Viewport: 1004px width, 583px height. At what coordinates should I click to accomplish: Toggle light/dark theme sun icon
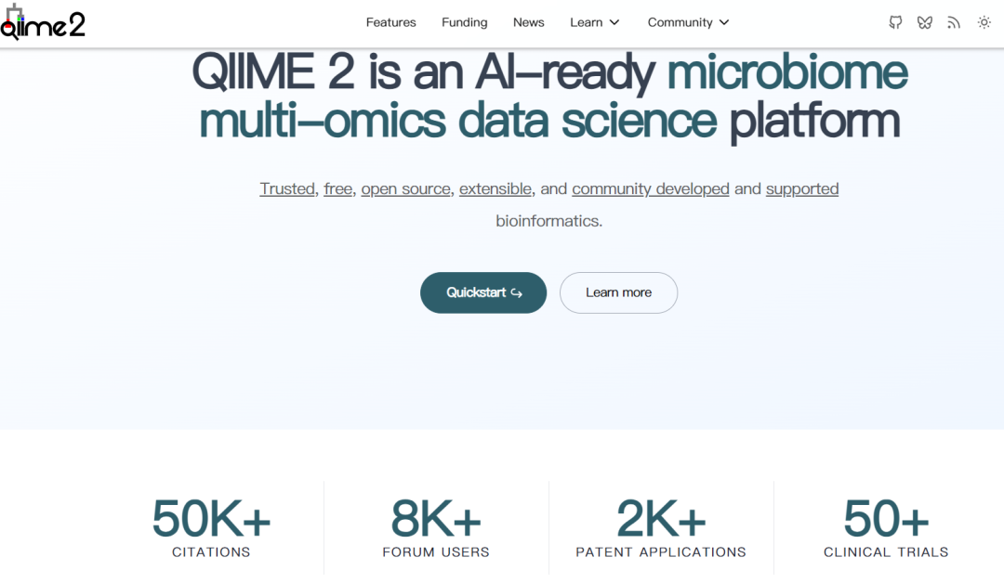click(x=984, y=22)
